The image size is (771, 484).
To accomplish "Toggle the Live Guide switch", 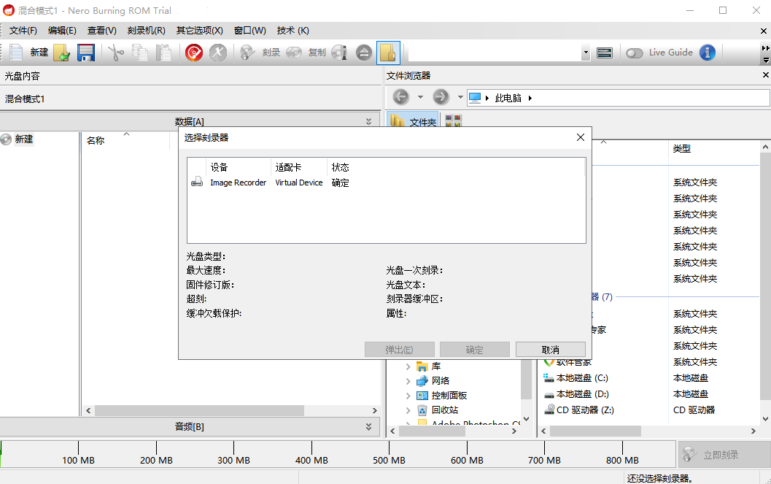I will tap(634, 53).
